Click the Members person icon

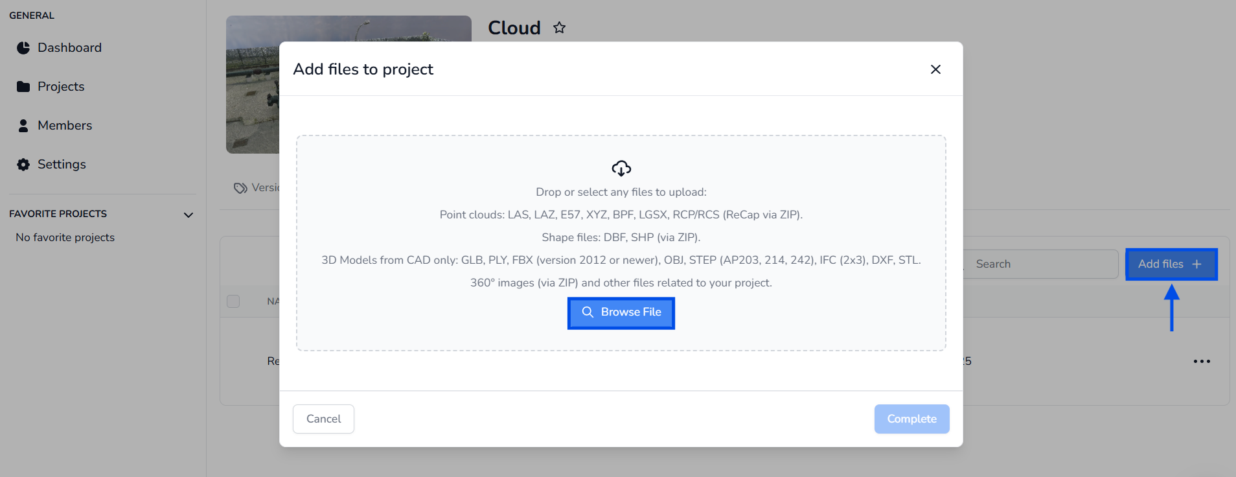(x=23, y=126)
